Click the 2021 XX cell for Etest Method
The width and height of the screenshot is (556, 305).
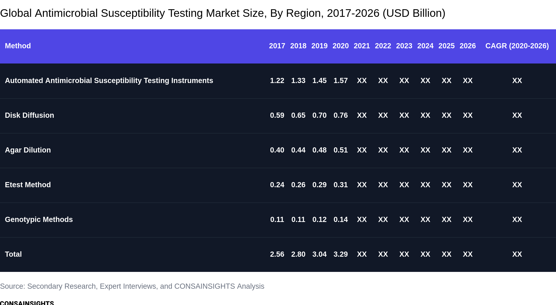pos(362,185)
